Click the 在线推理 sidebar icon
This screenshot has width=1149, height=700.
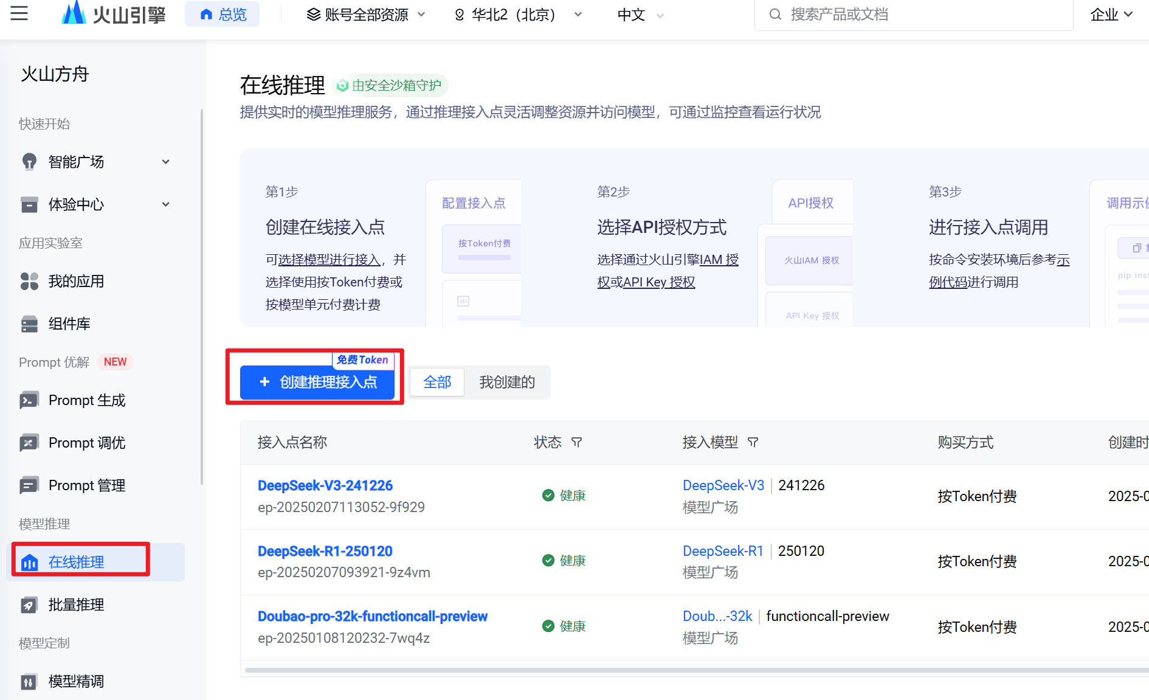(29, 562)
